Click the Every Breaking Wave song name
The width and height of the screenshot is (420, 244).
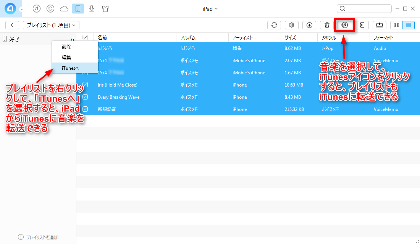(x=118, y=97)
